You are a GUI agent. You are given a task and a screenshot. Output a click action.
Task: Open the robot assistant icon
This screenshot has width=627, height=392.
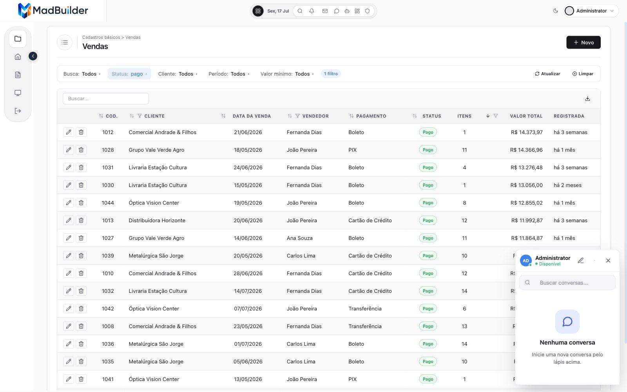click(x=347, y=11)
